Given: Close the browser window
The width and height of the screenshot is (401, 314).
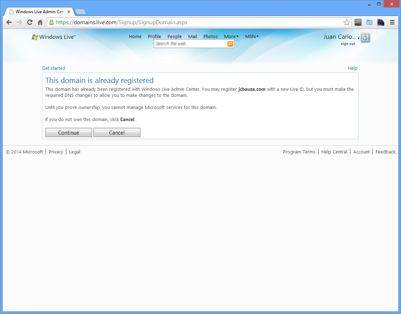Looking at the screenshot, I should tap(391, 4).
